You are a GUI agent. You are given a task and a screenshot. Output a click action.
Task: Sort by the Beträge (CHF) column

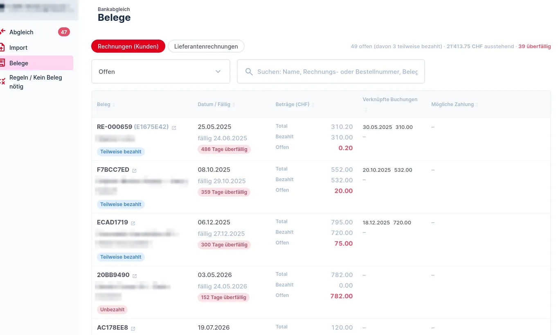pos(295,104)
